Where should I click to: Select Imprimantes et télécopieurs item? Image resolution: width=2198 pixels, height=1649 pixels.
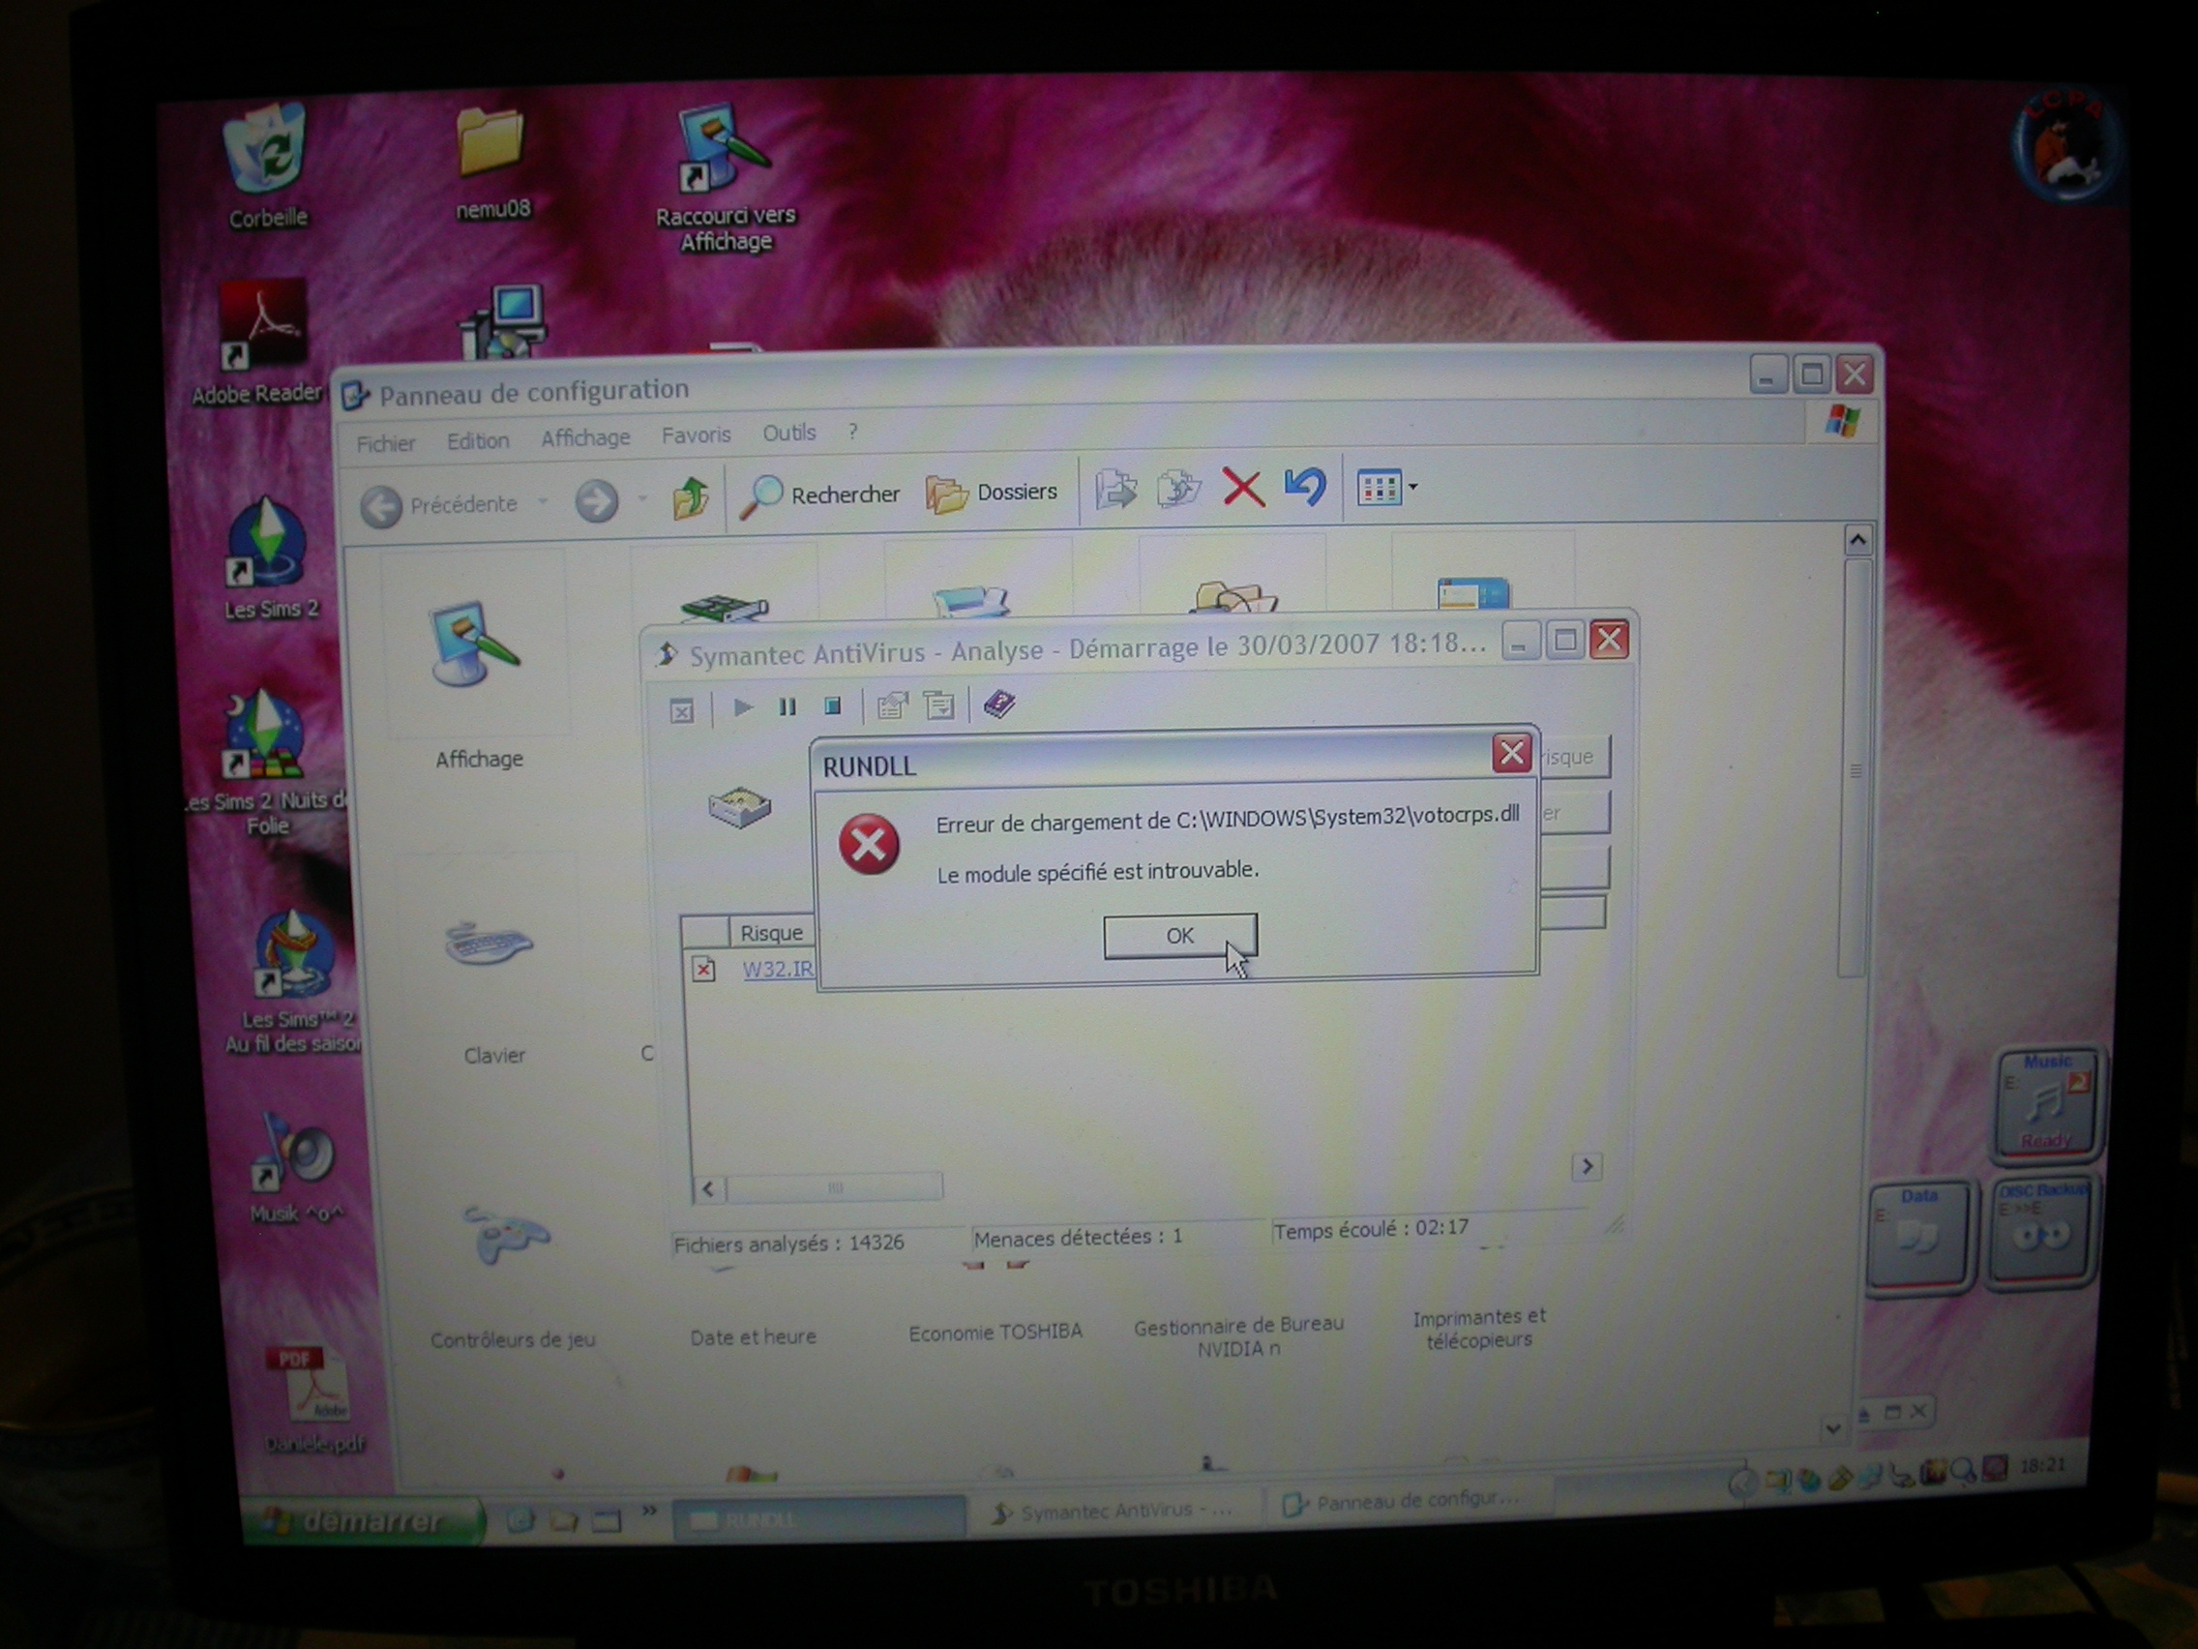pos(1478,1328)
